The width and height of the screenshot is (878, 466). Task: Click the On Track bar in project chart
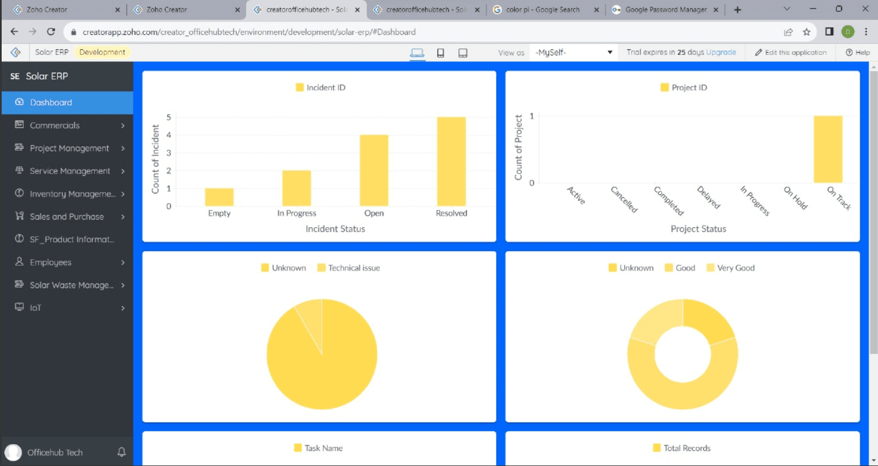[x=828, y=150]
